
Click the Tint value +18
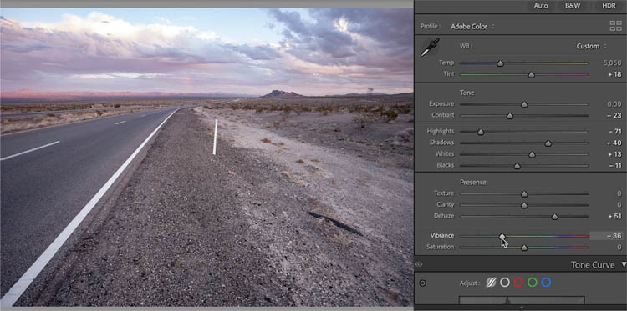click(x=614, y=74)
